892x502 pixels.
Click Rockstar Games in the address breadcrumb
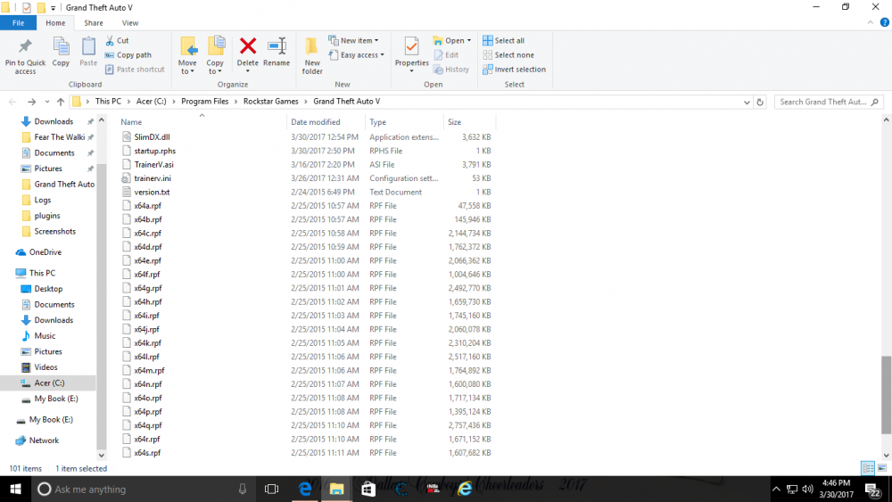coord(271,101)
